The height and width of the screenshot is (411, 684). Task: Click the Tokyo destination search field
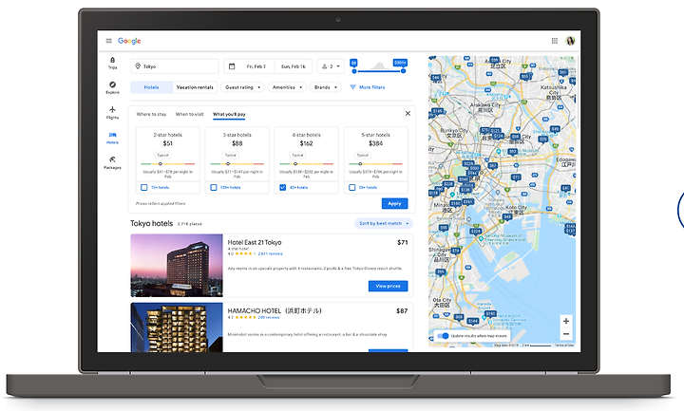click(175, 66)
